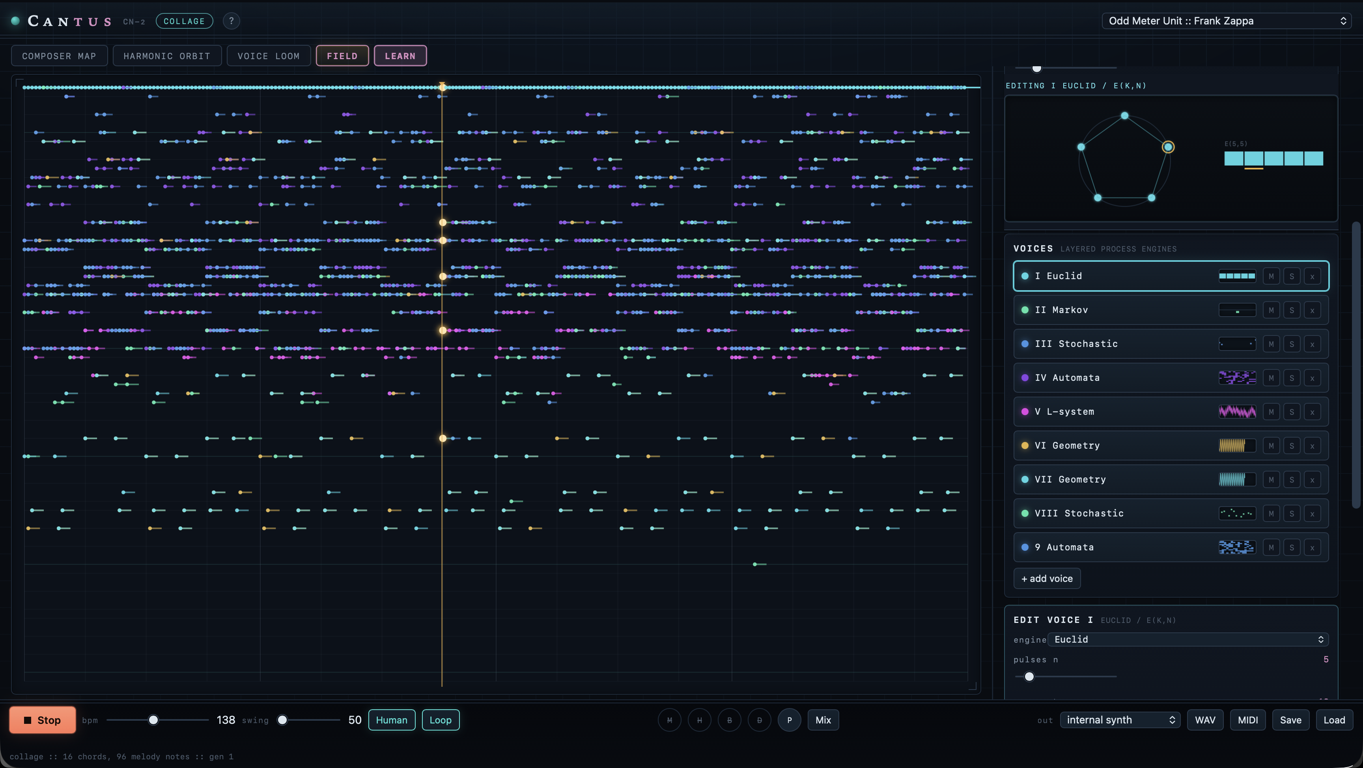Click the add voice button
This screenshot has height=768, width=1363.
[x=1047, y=578]
